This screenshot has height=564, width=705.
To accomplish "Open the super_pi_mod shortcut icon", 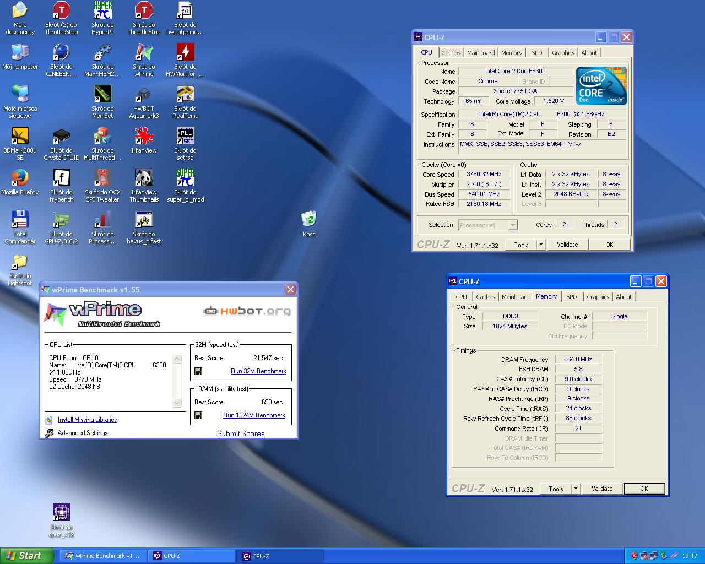I will 185,177.
